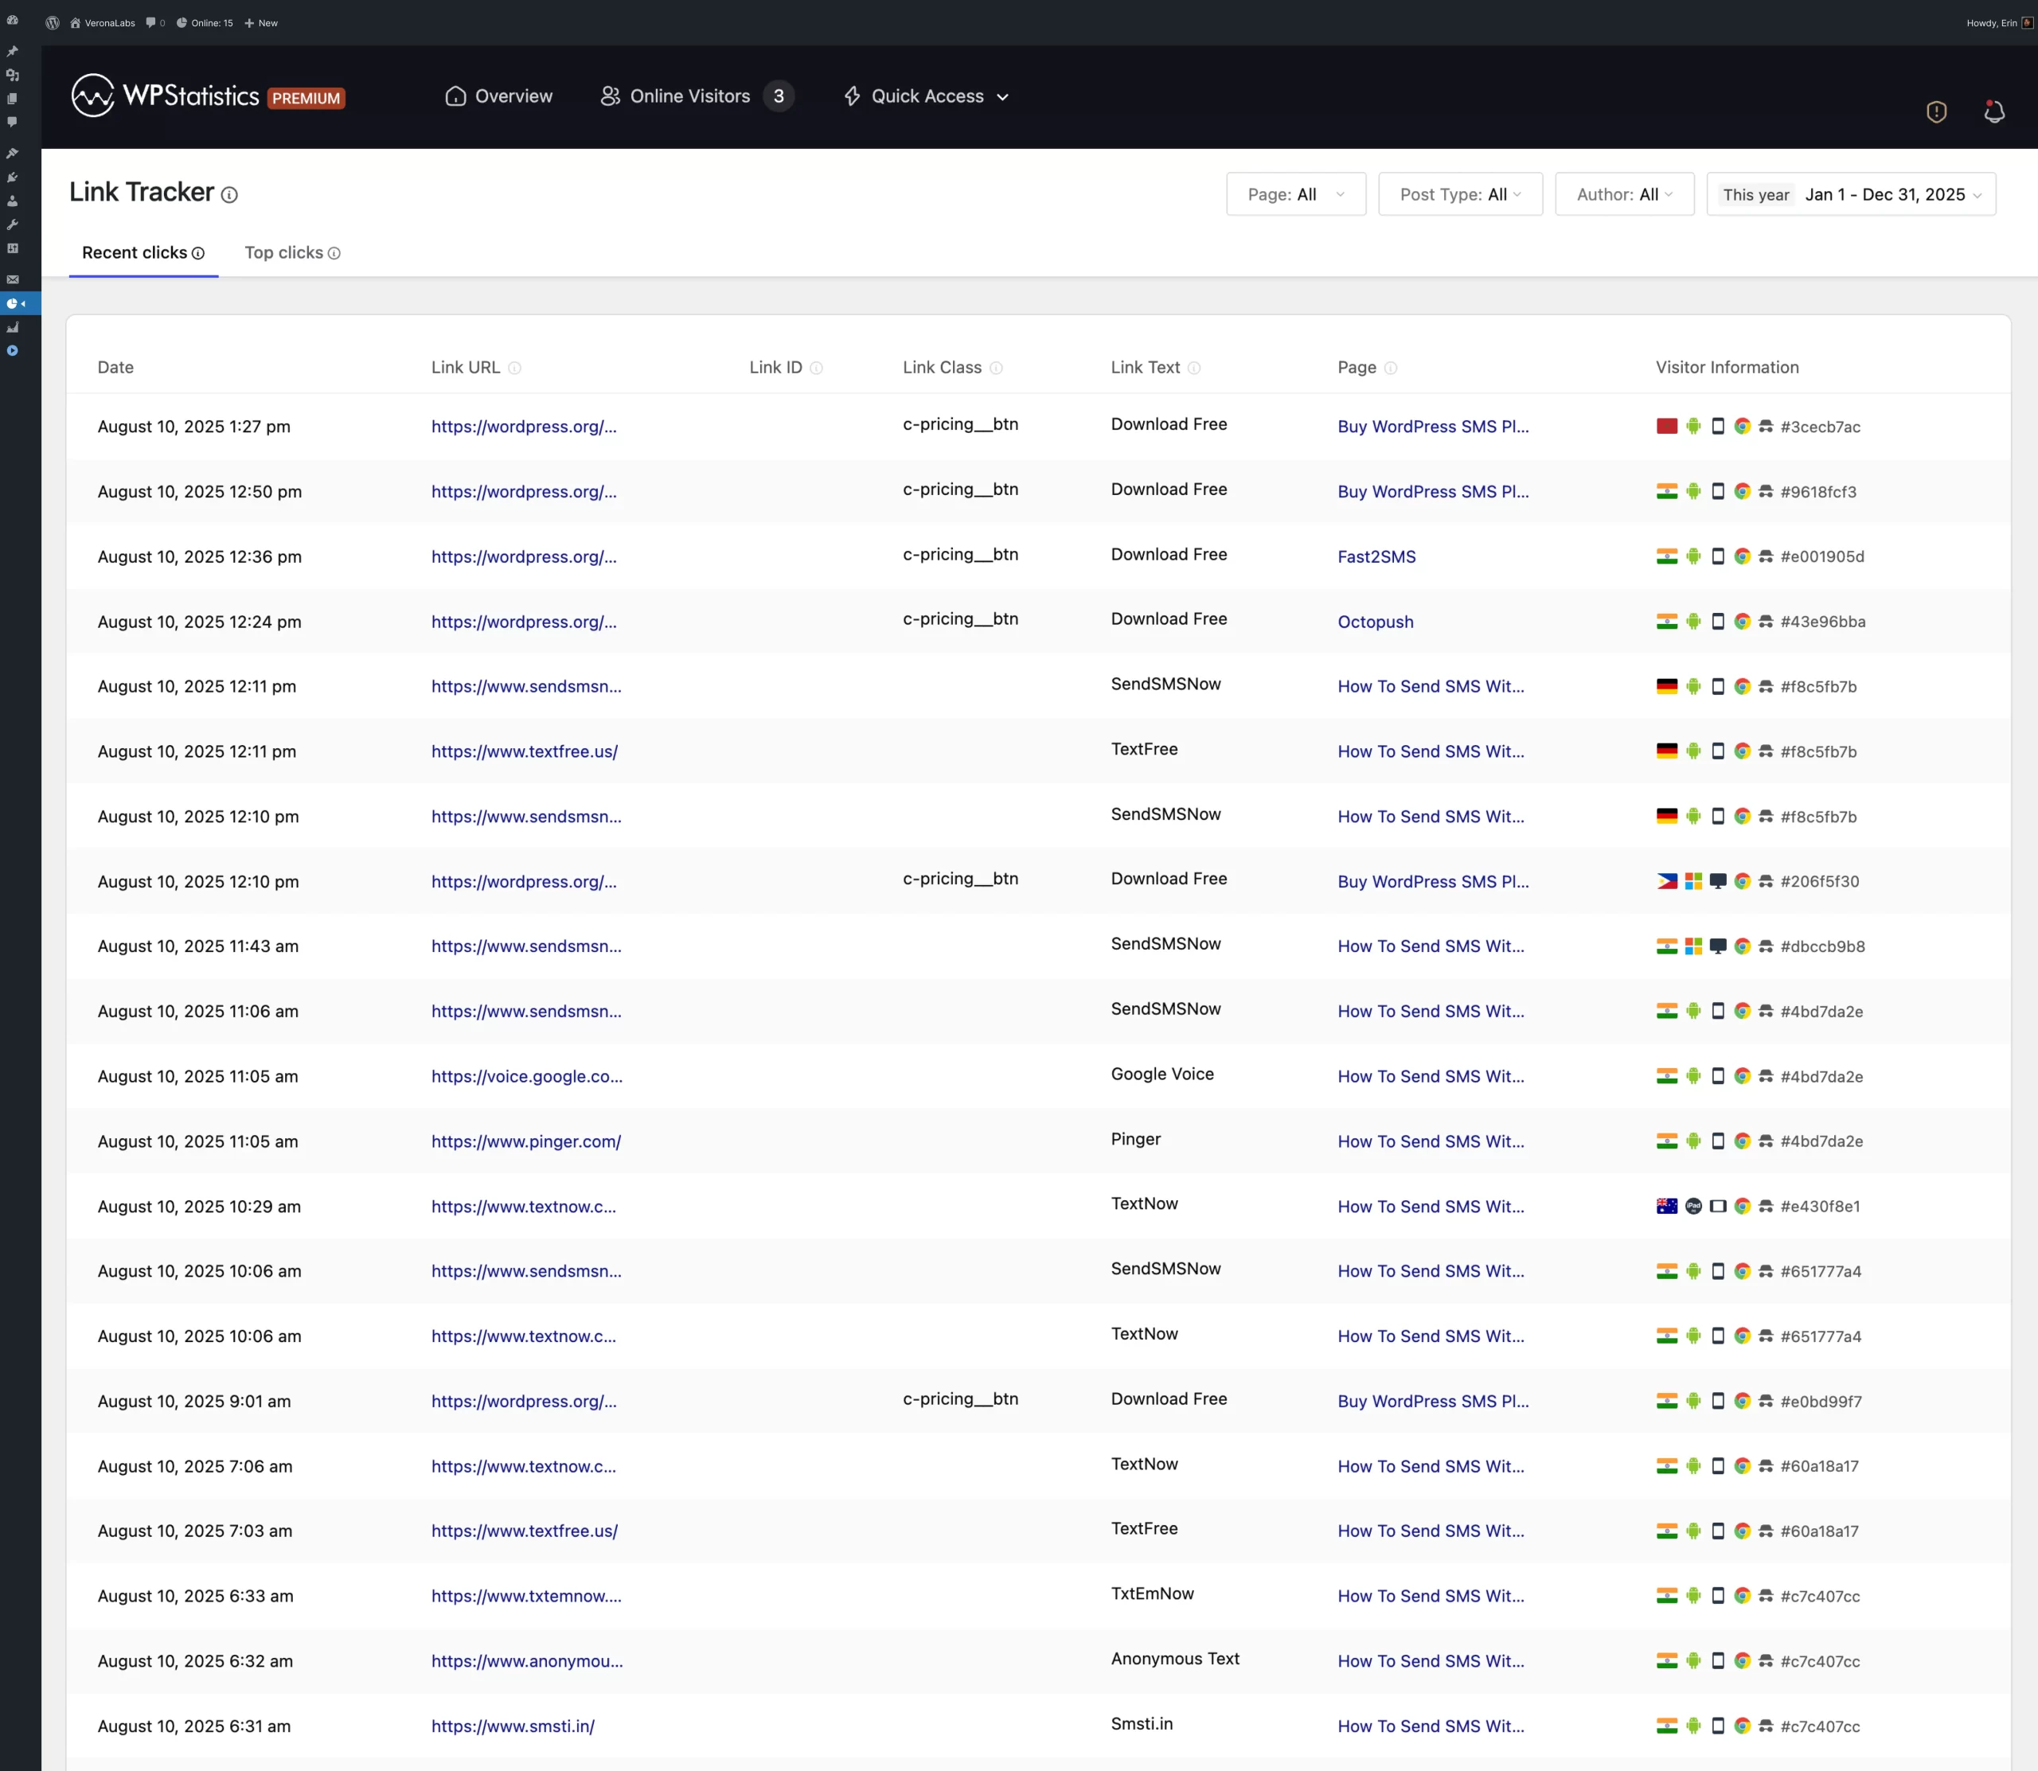Open the notifications bell icon
The image size is (2038, 1771).
coord(1994,111)
